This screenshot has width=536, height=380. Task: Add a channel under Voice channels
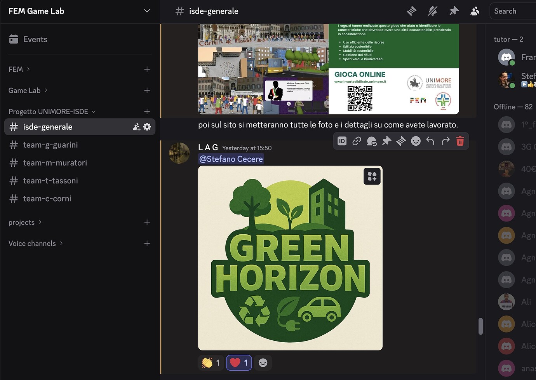point(147,243)
